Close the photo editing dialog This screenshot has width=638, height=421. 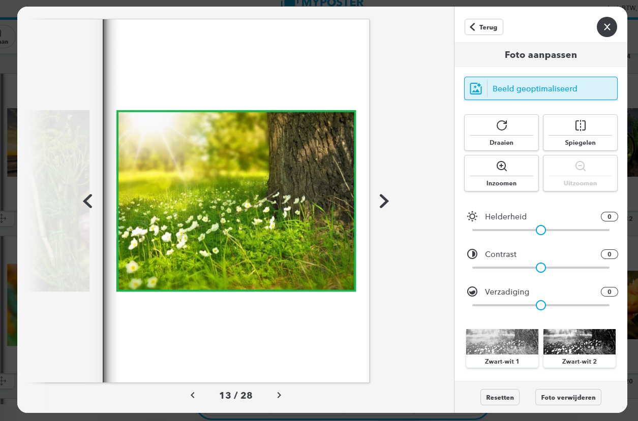click(x=606, y=27)
